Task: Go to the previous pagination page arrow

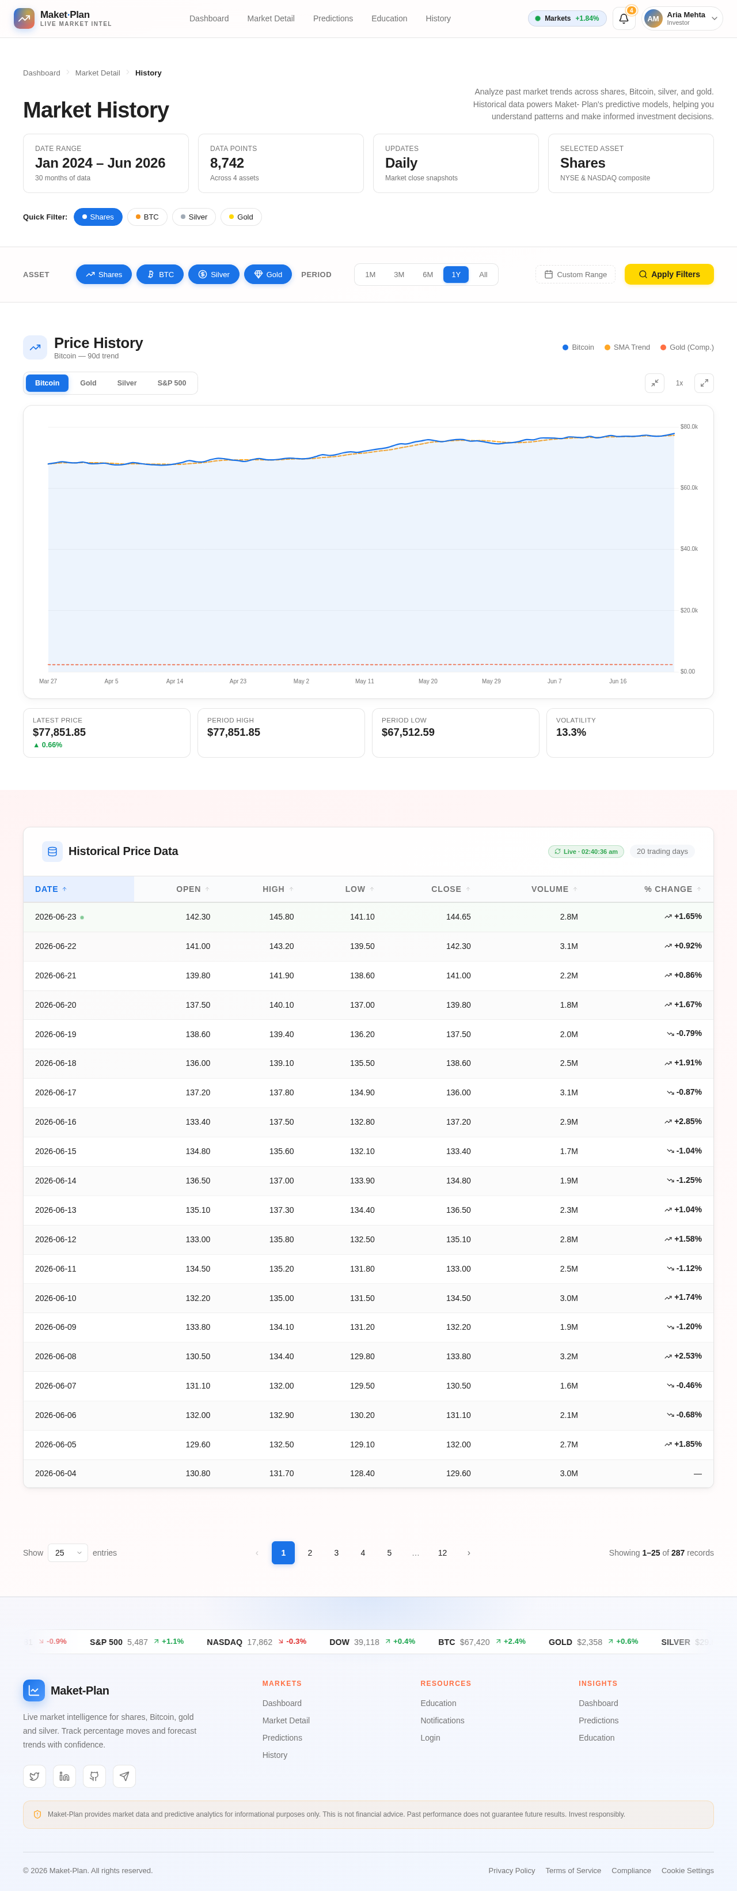Action: point(257,1553)
